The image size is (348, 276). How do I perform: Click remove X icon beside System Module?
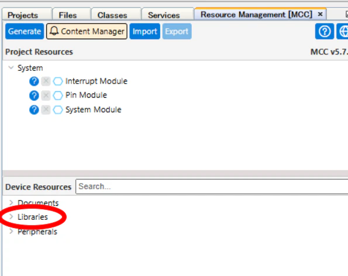[46, 110]
